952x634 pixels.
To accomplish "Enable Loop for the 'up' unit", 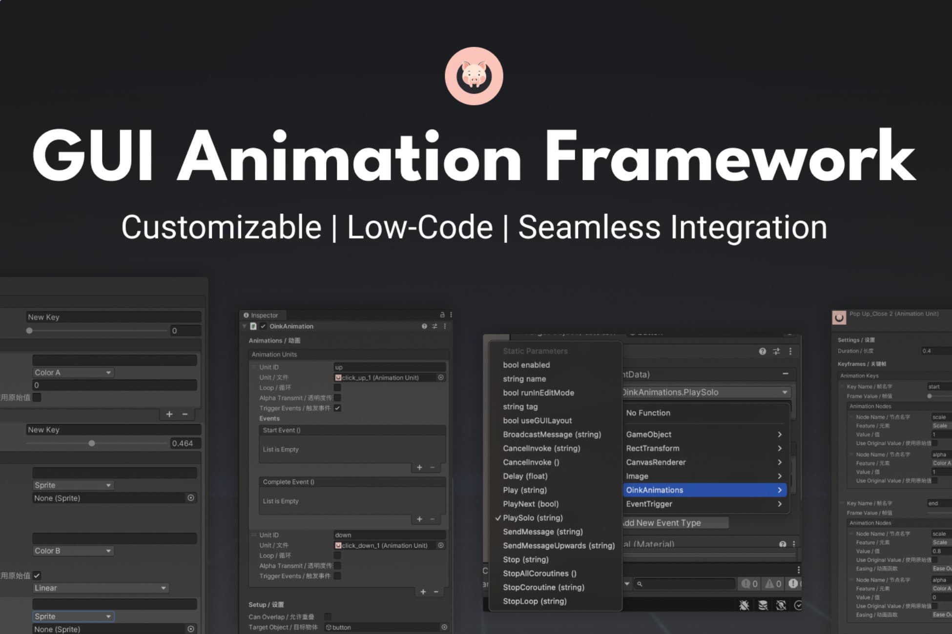I will click(x=337, y=388).
